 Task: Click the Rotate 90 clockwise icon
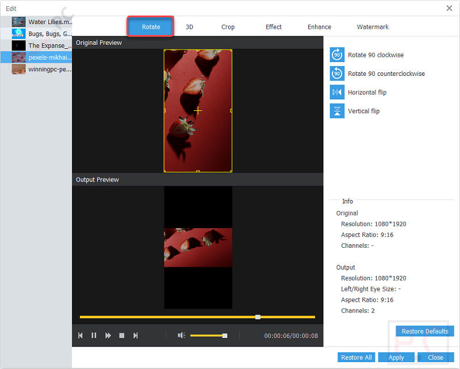pos(337,55)
